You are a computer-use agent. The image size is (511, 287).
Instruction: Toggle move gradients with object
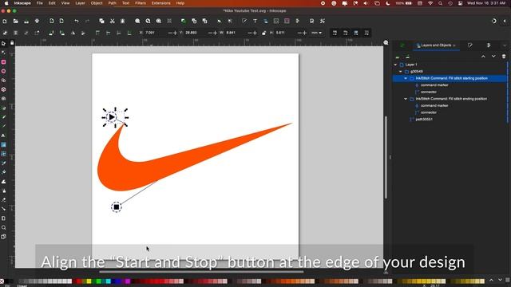tap(356, 33)
